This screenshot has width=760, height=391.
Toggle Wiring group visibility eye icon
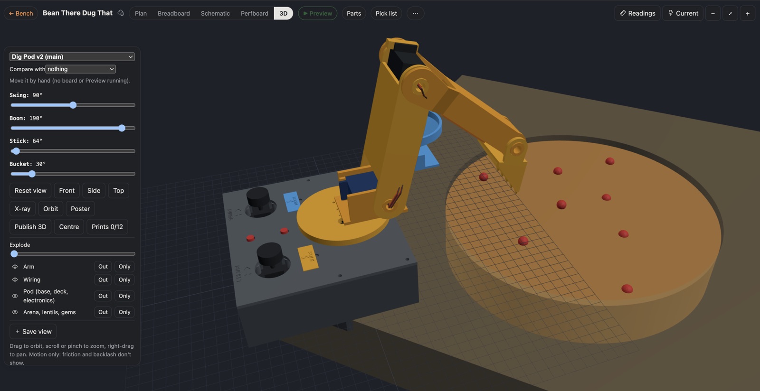tap(15, 280)
